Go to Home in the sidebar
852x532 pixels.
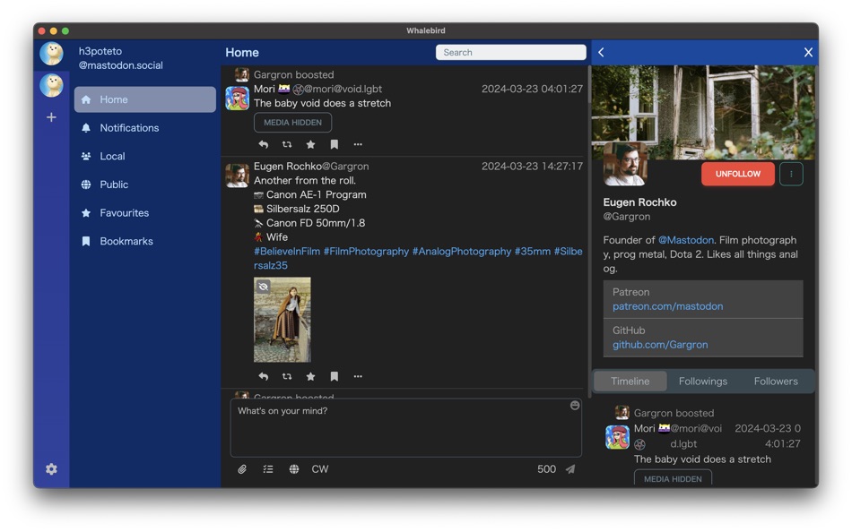tap(145, 99)
